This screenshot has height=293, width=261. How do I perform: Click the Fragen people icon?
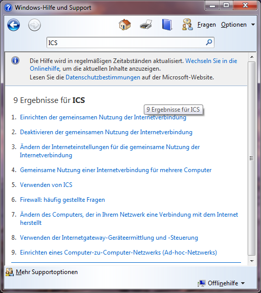click(187, 25)
